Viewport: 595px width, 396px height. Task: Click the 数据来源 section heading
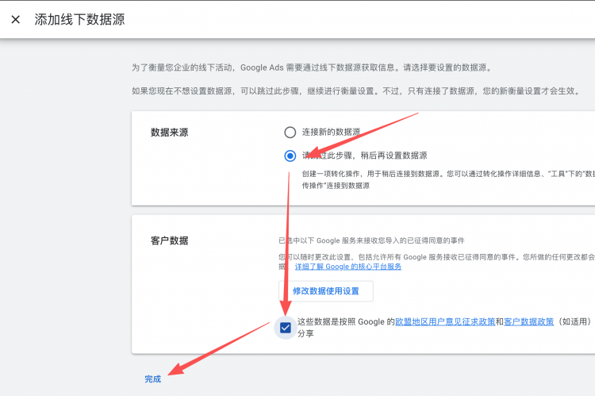tap(169, 133)
